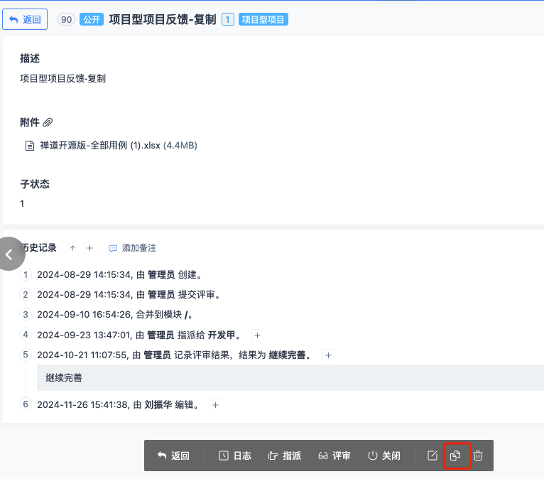The image size is (544, 479).
Task: Click the 描述 section heading
Action: tap(30, 58)
